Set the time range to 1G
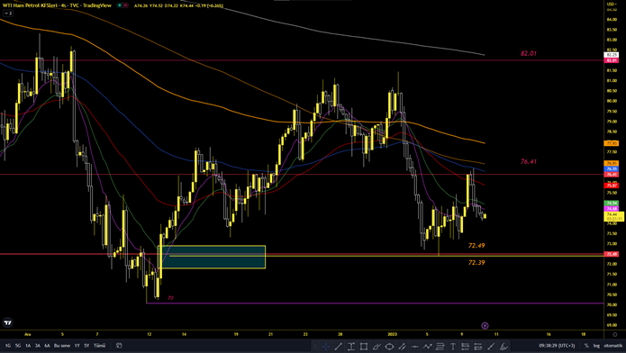Image resolution: width=626 pixels, height=353 pixels. (x=8, y=346)
